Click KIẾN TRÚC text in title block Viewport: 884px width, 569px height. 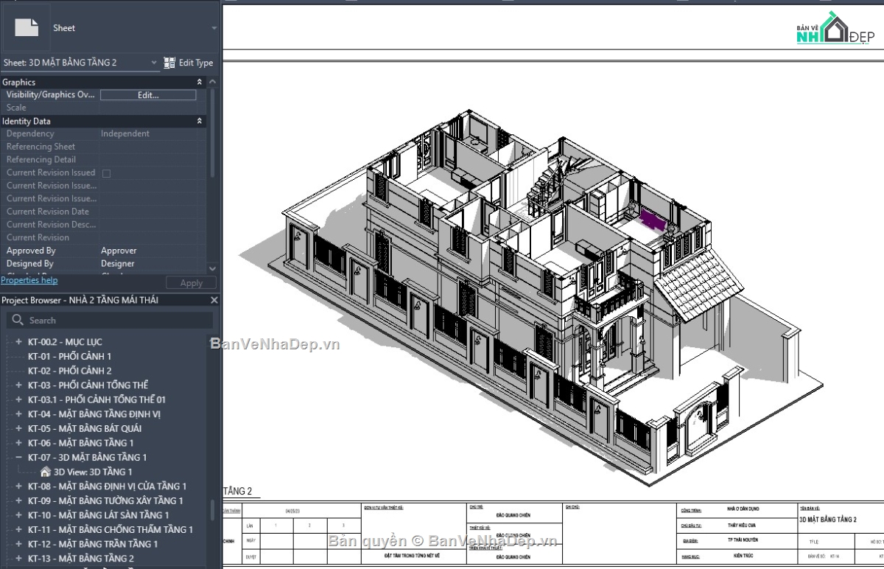pyautogui.click(x=742, y=556)
